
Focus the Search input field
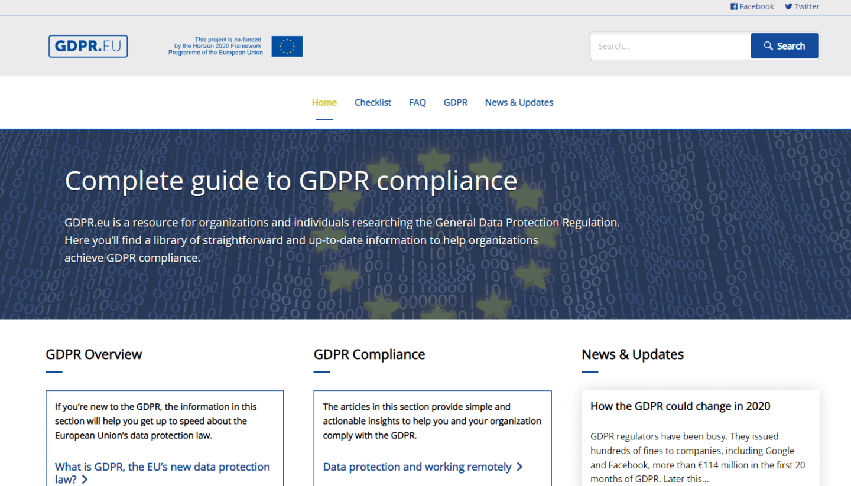click(x=670, y=46)
